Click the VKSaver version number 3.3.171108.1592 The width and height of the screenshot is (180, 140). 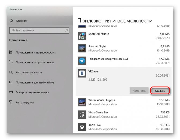pos(98,80)
